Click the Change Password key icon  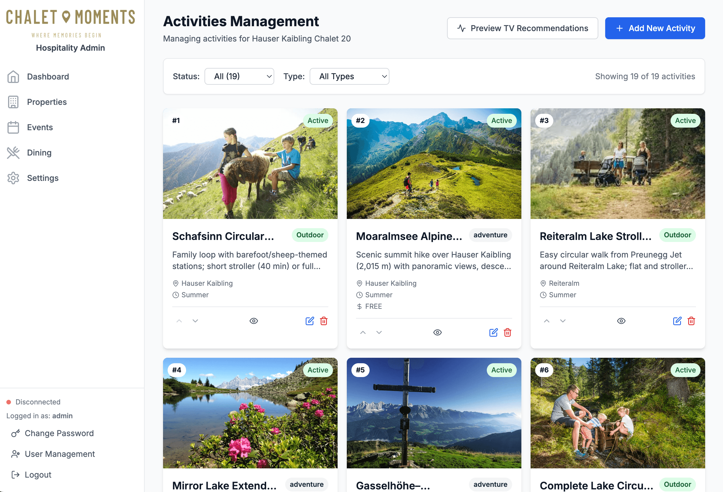coord(15,433)
